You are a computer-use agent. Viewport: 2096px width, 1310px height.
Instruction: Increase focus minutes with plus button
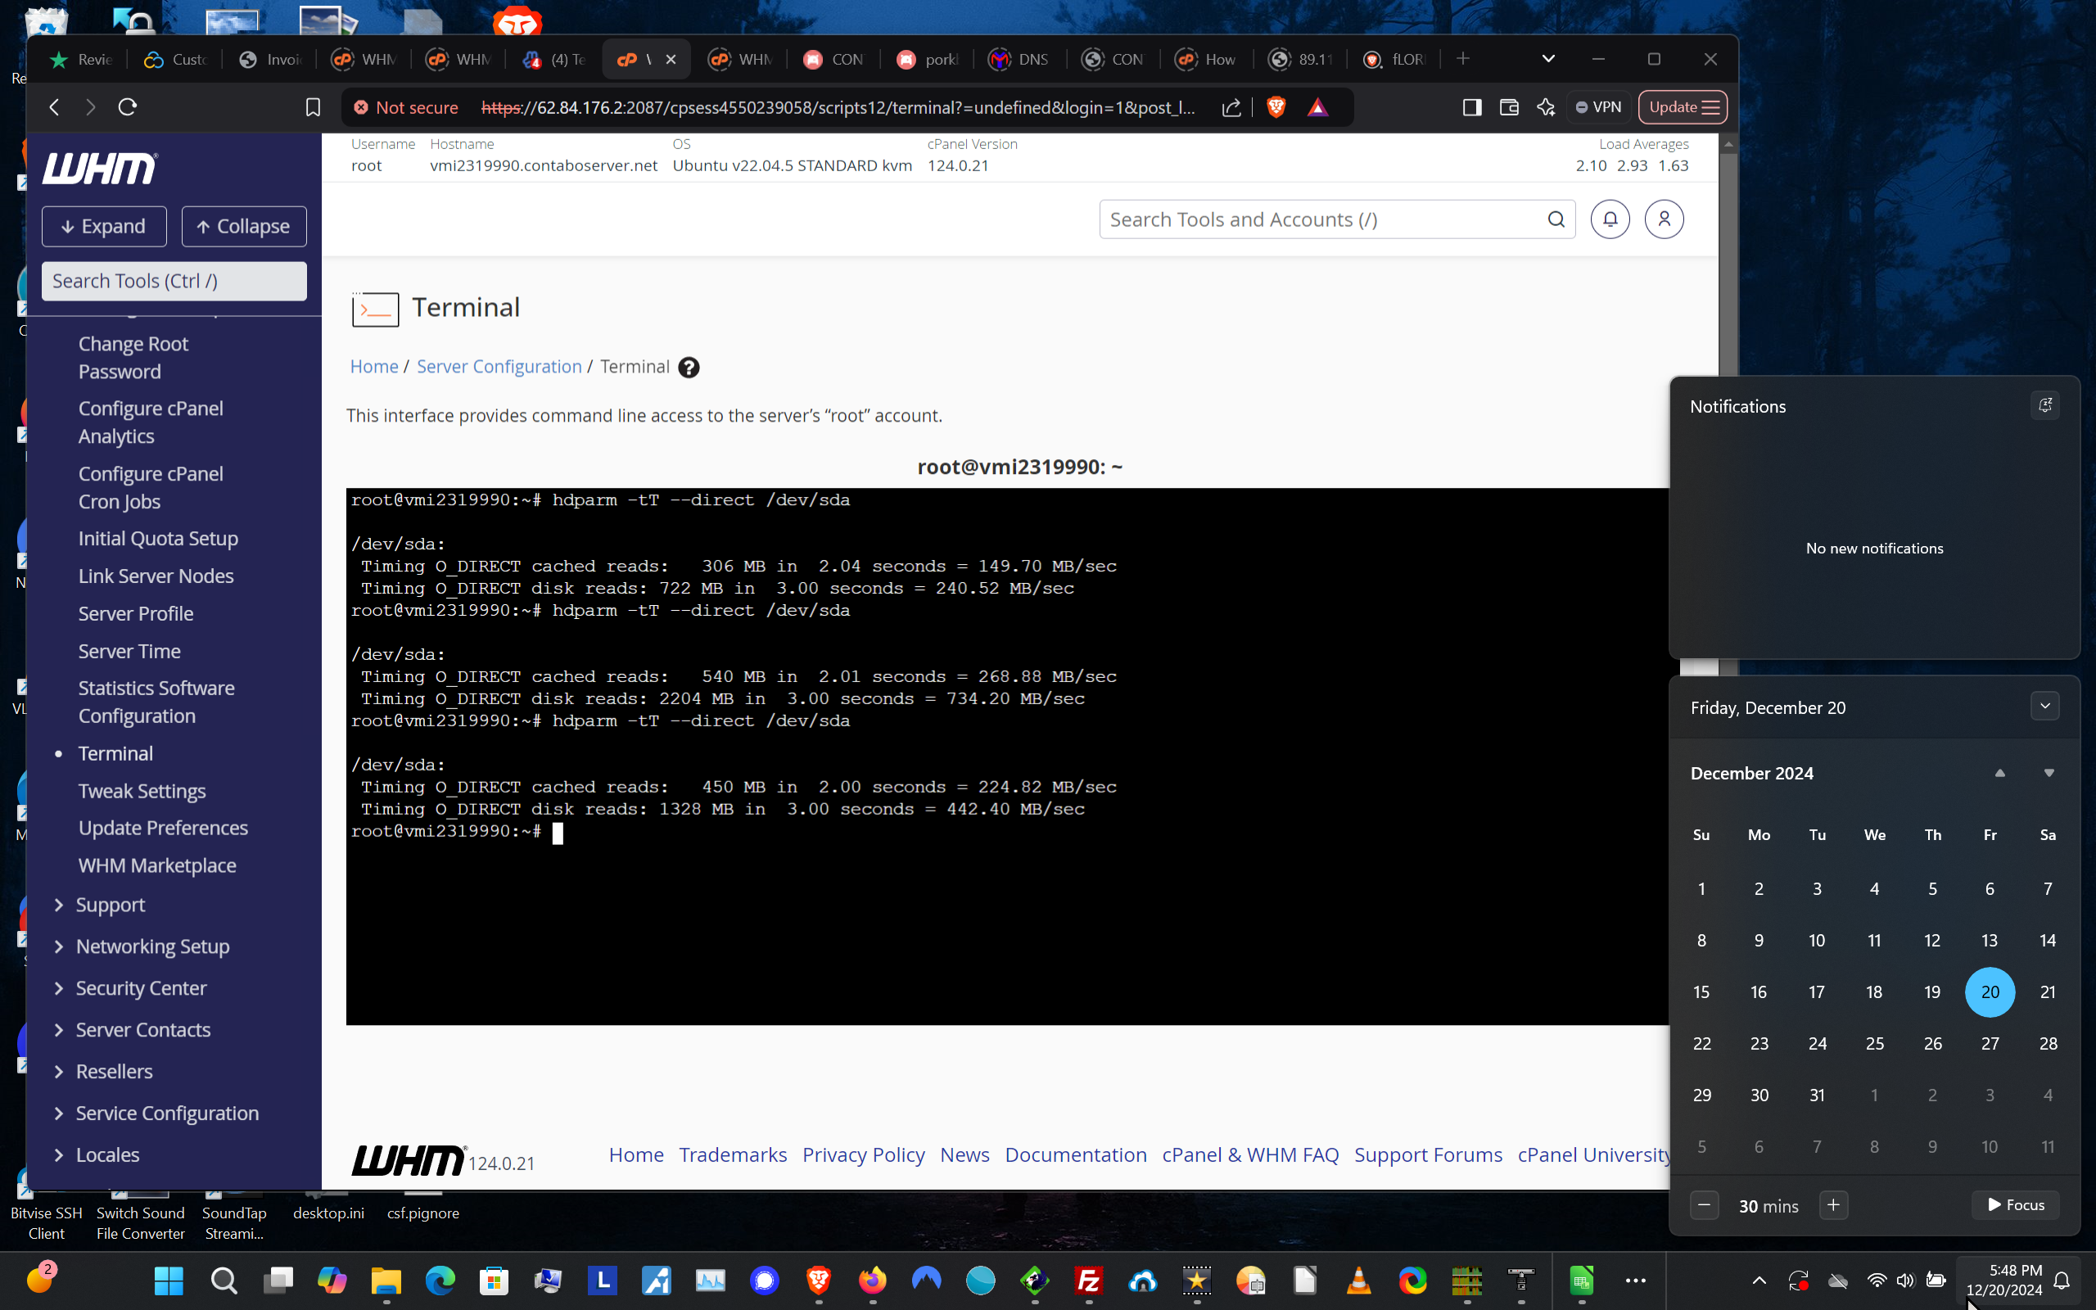click(x=1833, y=1204)
